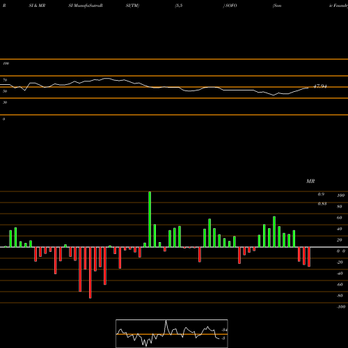348x348 pixels.
Task: Click the 'SI & MR' header text
Action: 37,6
